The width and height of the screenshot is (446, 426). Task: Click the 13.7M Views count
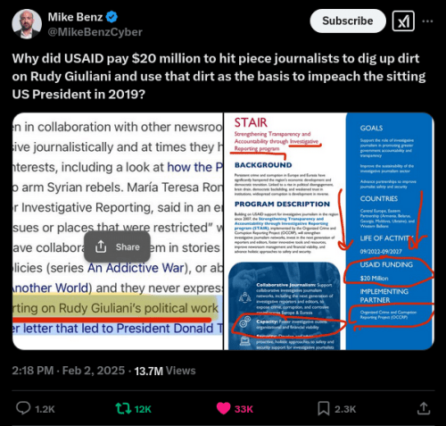[165, 371]
